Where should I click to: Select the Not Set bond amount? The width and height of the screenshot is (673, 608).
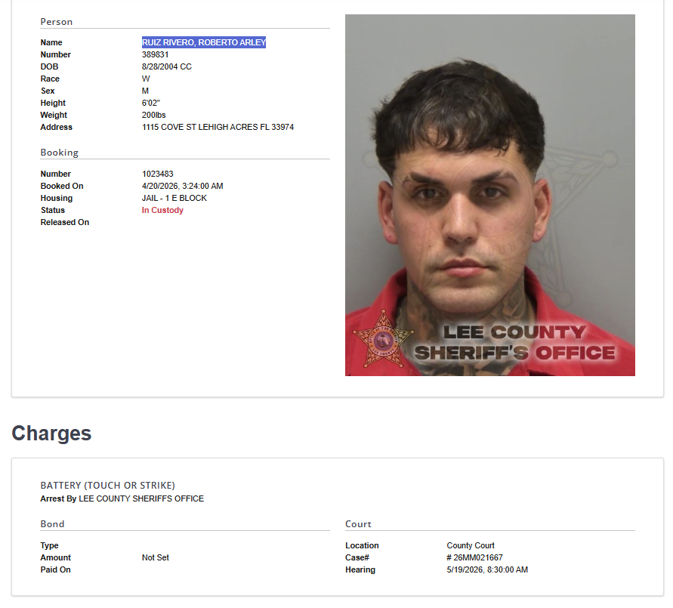coord(156,557)
